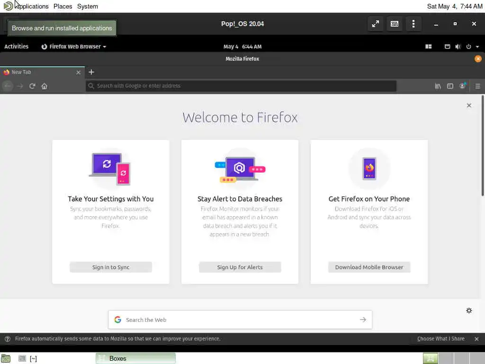Screen dimensions: 485x364
Task: Open the Applications menu
Action: pos(26,6)
